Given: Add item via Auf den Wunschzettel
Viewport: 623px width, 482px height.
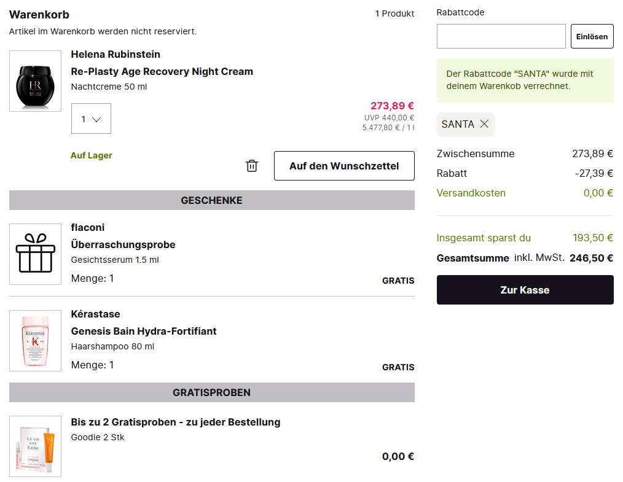Looking at the screenshot, I should 344,166.
